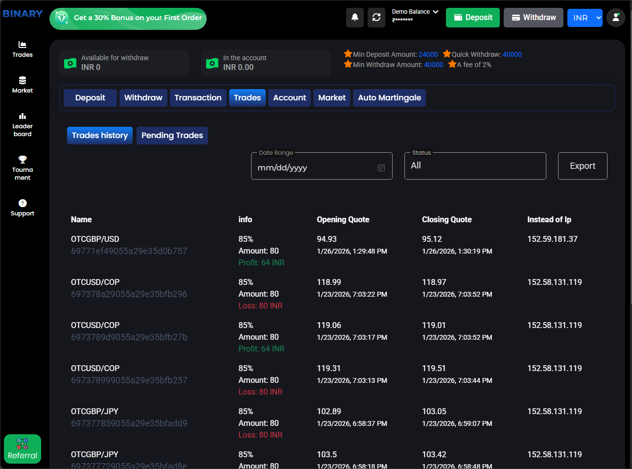632x469 pixels.
Task: Open Market in the left sidebar
Action: pyautogui.click(x=23, y=85)
